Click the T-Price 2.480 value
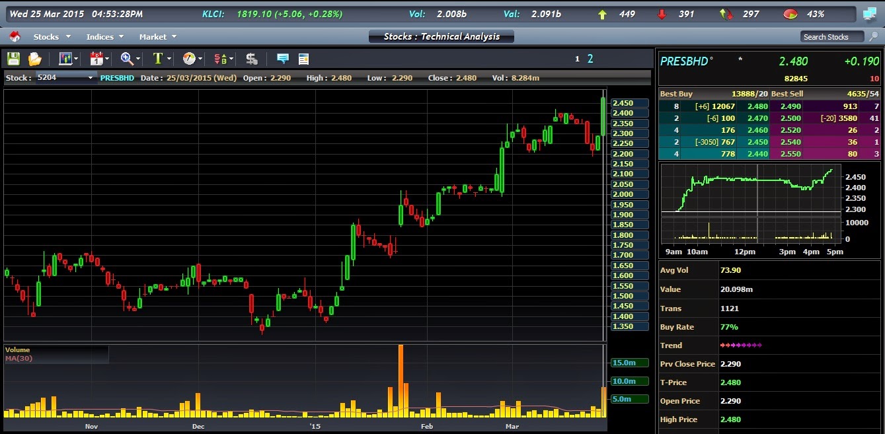This screenshot has height=434, width=885. point(730,382)
